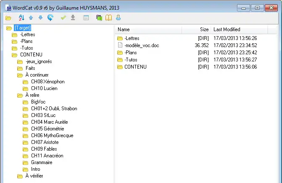The image size is (282, 183).
Task: Click the file icon next to -modèle_voc.doc
Action: click(120, 45)
